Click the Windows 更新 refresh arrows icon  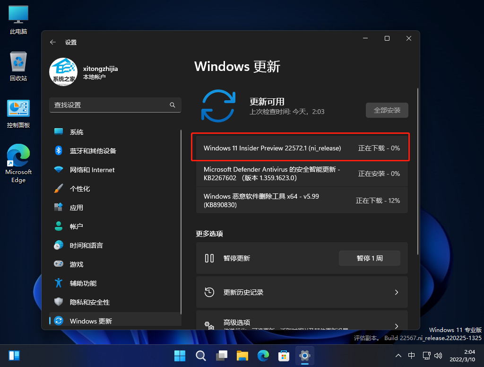coord(58,320)
